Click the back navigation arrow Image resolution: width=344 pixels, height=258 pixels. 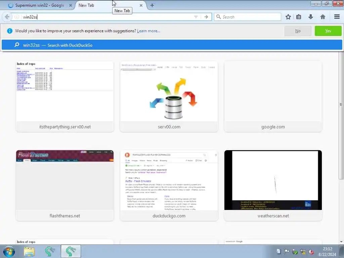click(7, 17)
